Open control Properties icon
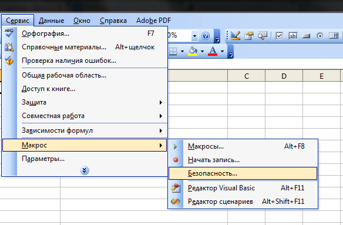This screenshot has width=343, height=225. pyautogui.click(x=249, y=36)
